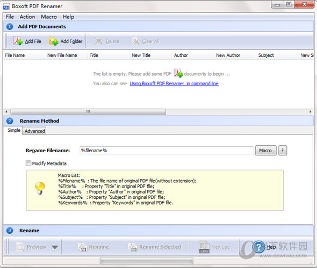Click the Rename Filename input field
This screenshot has width=317, height=268.
tap(167, 151)
